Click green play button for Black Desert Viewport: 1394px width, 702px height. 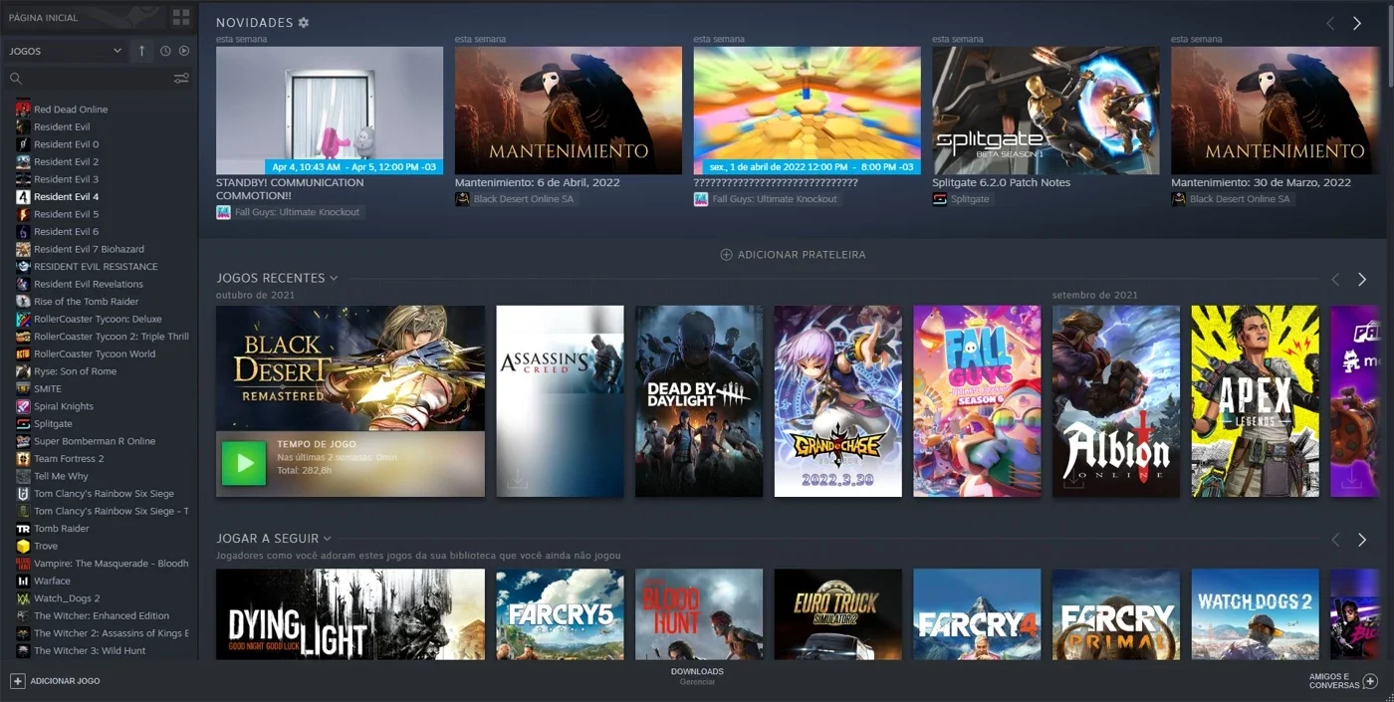pyautogui.click(x=244, y=464)
